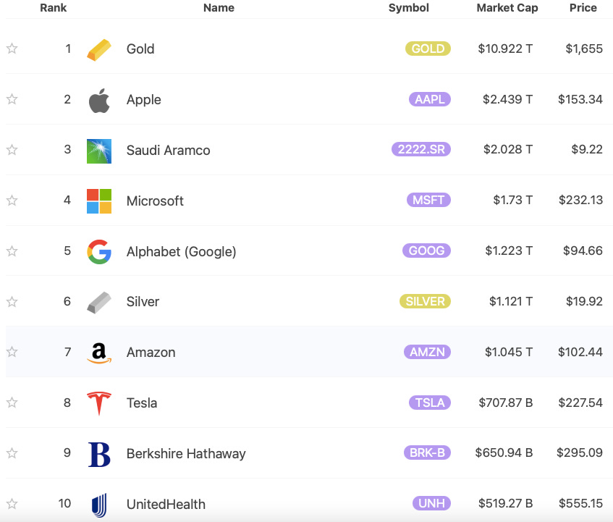
Task: Add Tesla to favorites with star
Action: (12, 403)
